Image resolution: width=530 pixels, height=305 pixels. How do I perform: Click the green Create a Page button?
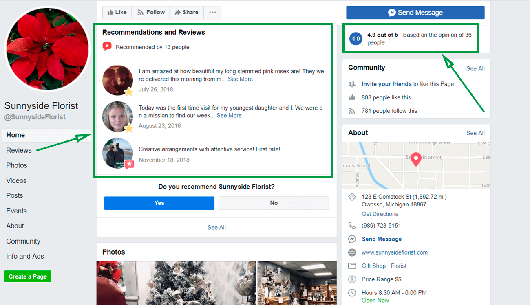coord(28,276)
